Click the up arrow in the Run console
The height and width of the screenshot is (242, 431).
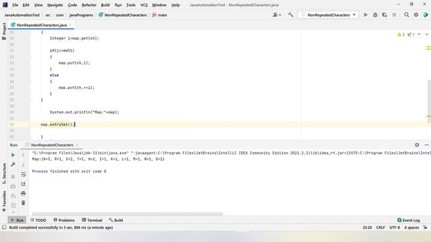pyautogui.click(x=24, y=155)
